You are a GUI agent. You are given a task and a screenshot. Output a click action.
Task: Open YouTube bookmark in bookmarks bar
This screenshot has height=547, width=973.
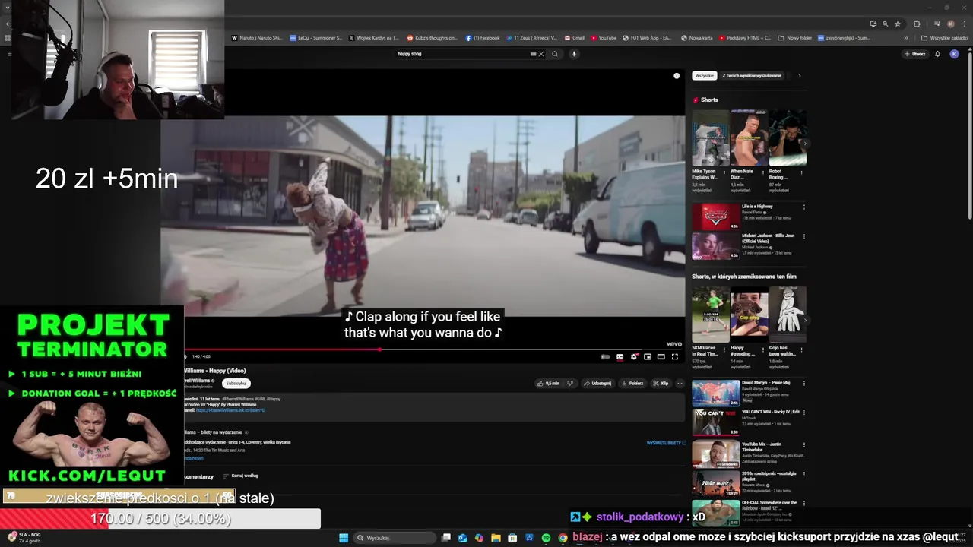tap(603, 37)
